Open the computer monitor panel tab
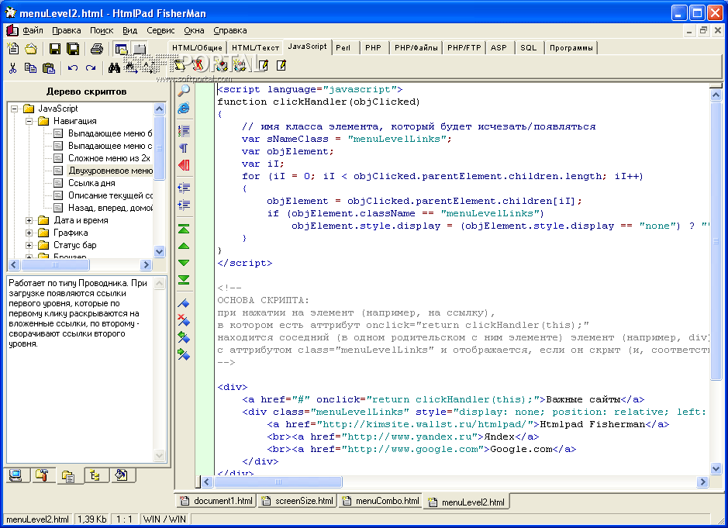This screenshot has width=728, height=528. click(16, 475)
